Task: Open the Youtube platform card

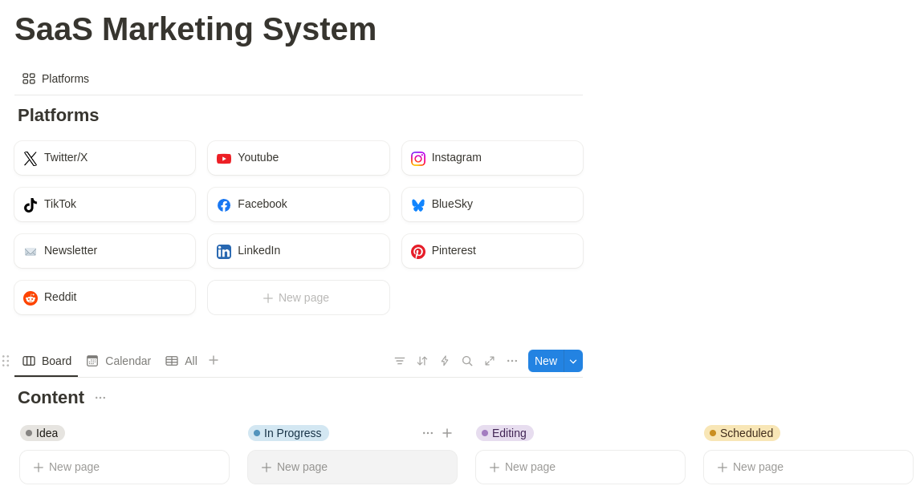Action: click(298, 158)
